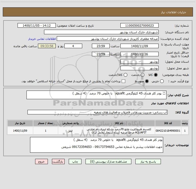Click the AQUAFIT product name cell
Viewport: 196px width, 189px height.
coord(119,131)
